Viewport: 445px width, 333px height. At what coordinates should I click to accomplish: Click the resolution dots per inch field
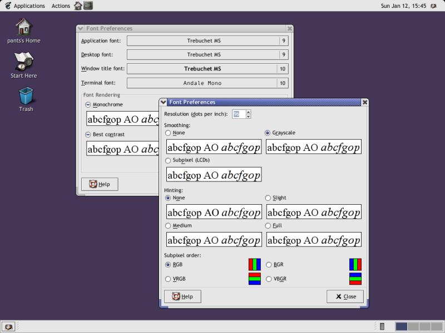(238, 114)
